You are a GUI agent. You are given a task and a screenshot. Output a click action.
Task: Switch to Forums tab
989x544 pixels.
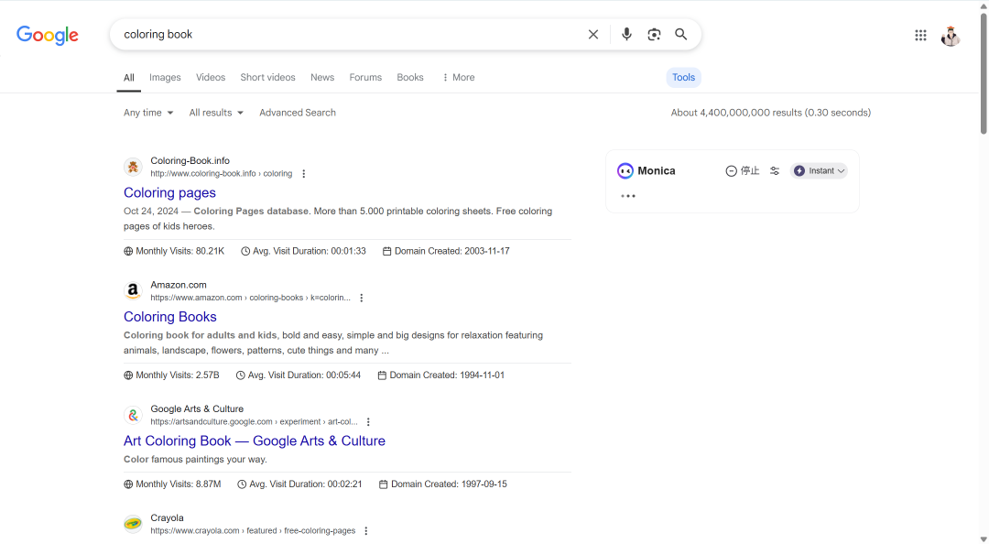365,77
